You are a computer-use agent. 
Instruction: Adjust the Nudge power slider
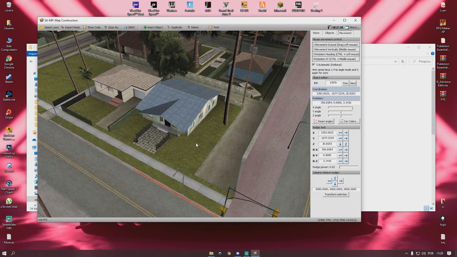348,167
